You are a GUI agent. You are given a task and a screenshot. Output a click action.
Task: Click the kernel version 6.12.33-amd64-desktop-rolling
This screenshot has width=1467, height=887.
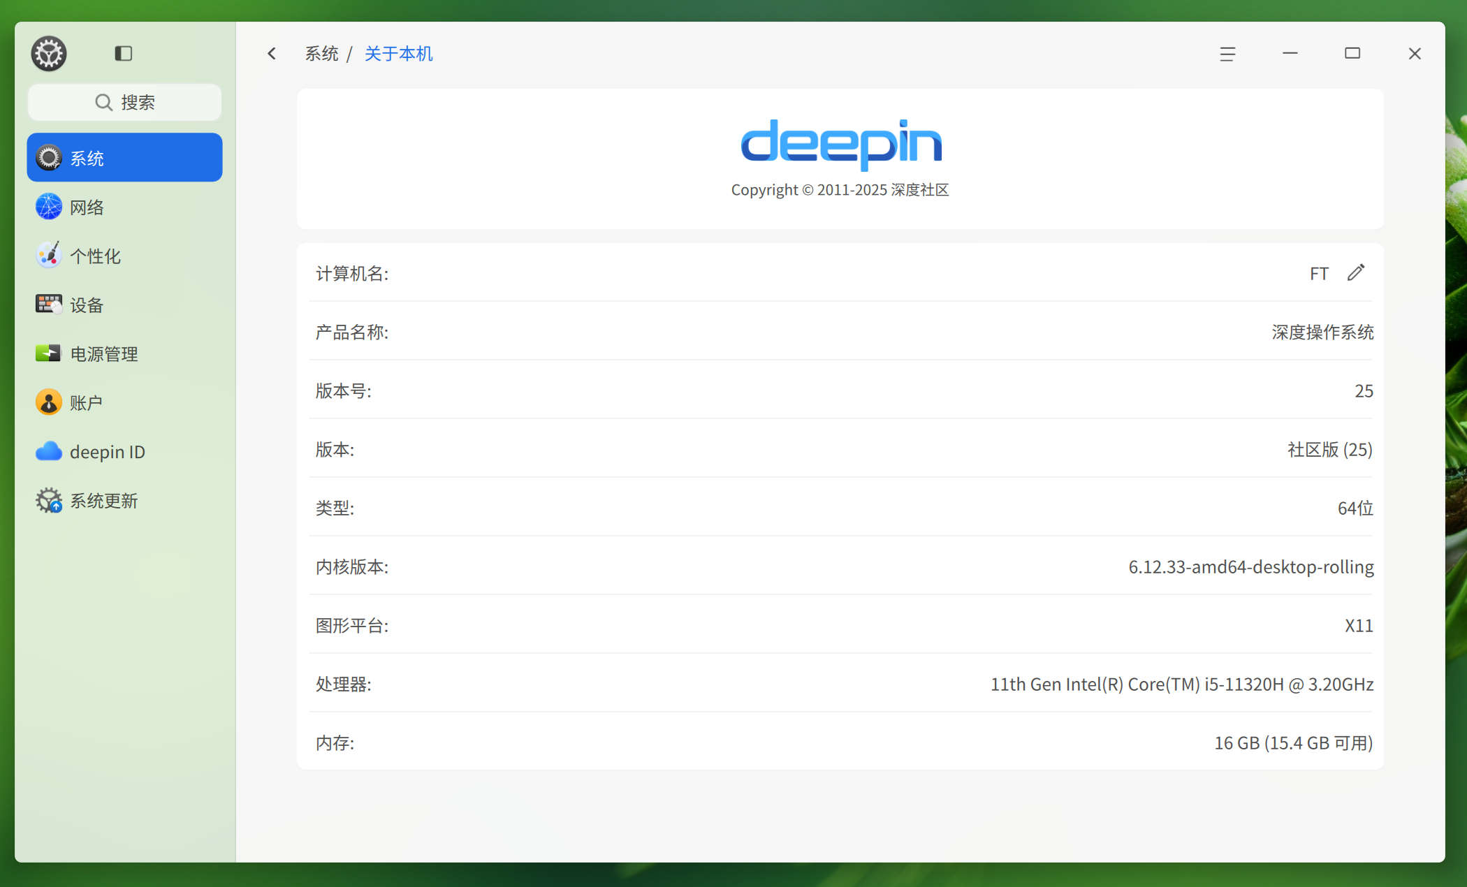click(x=1251, y=566)
